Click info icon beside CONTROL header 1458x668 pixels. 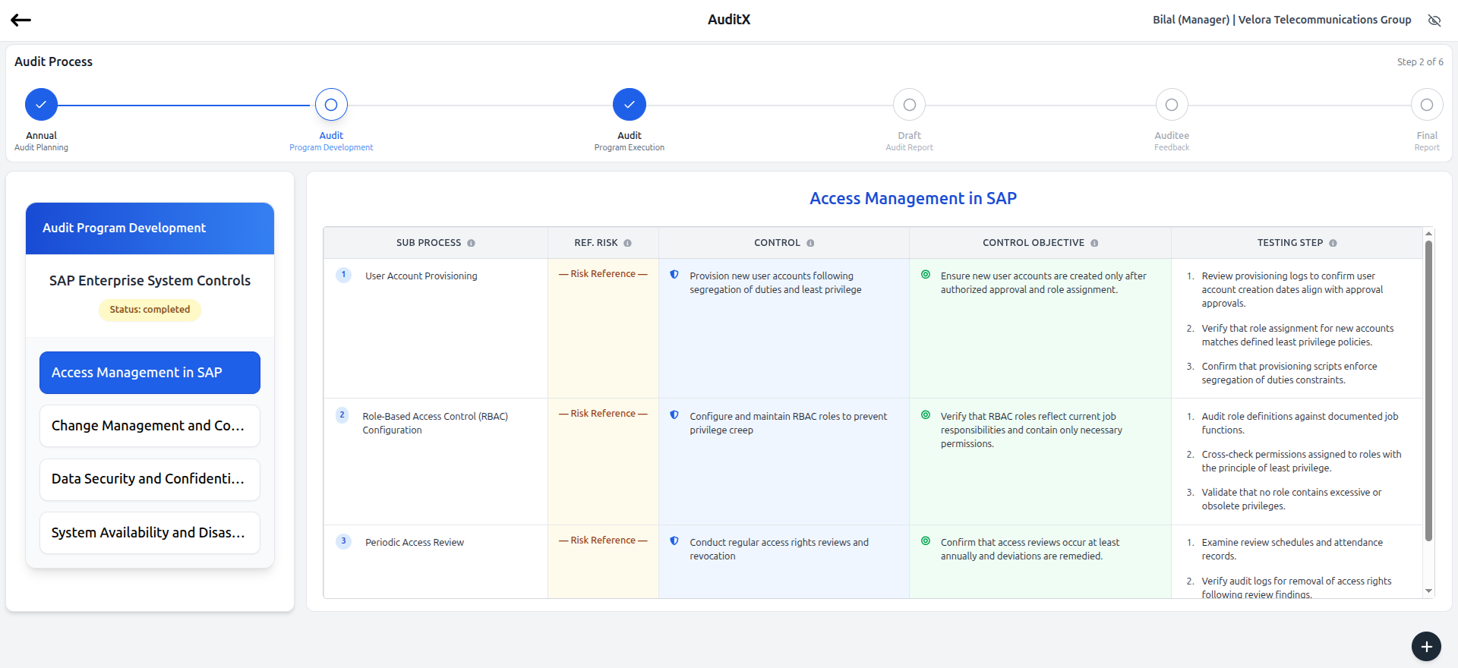click(810, 244)
